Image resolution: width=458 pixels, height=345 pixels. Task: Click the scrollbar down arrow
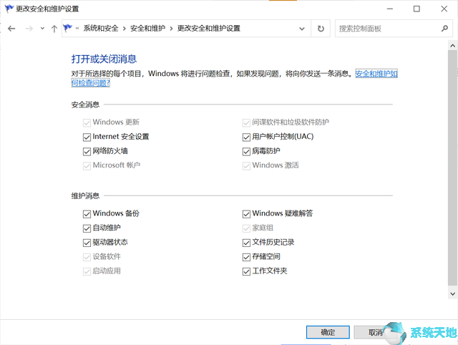(x=452, y=293)
